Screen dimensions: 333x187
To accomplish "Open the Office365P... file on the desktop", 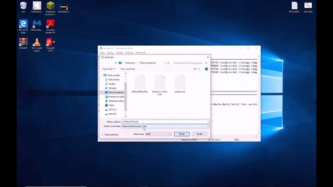I will tap(294, 7).
